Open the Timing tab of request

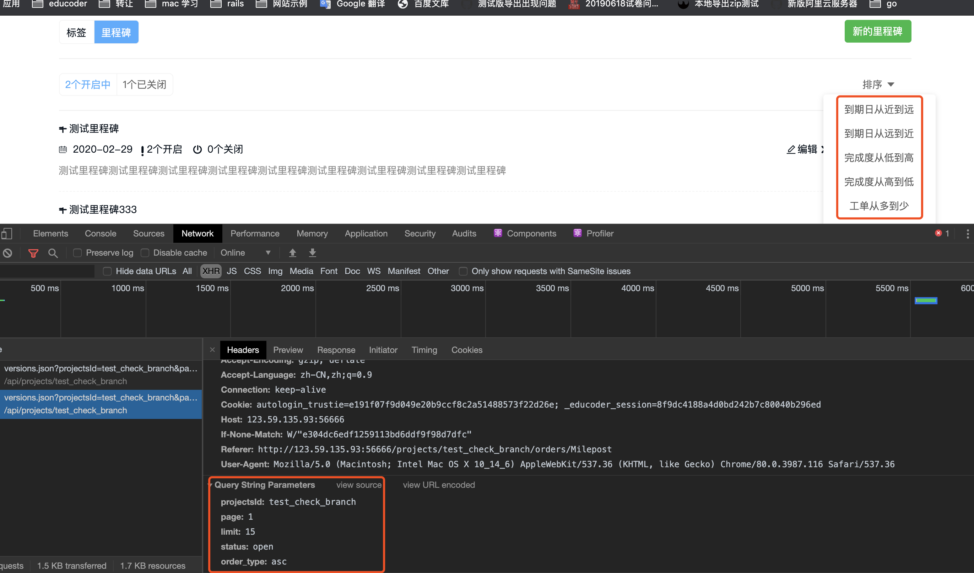click(x=424, y=350)
